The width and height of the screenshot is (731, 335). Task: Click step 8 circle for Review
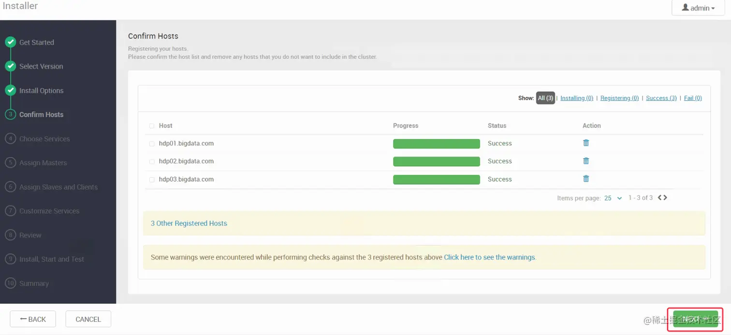pyautogui.click(x=11, y=235)
